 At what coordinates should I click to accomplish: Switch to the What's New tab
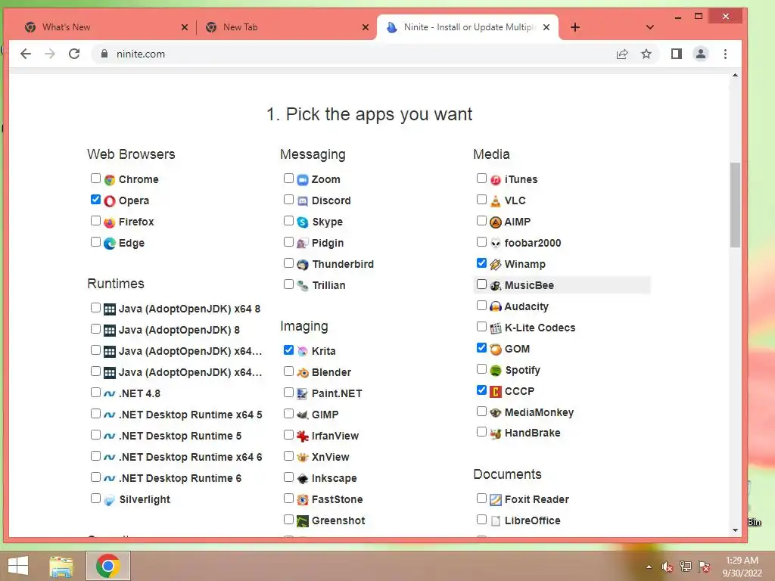pos(106,27)
